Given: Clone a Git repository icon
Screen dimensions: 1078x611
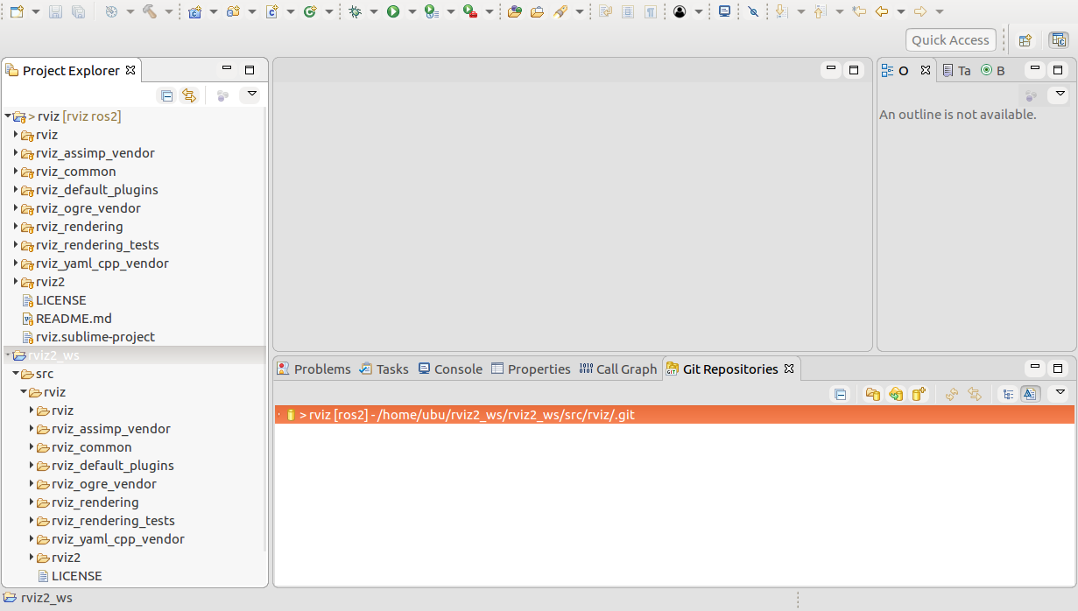Looking at the screenshot, I should point(895,394).
